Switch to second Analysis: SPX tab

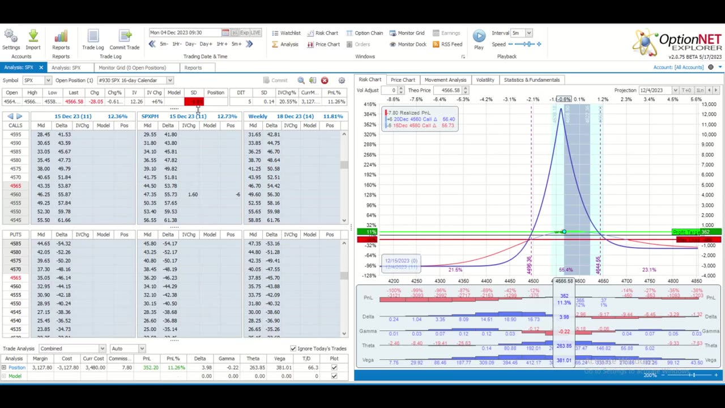(66, 68)
